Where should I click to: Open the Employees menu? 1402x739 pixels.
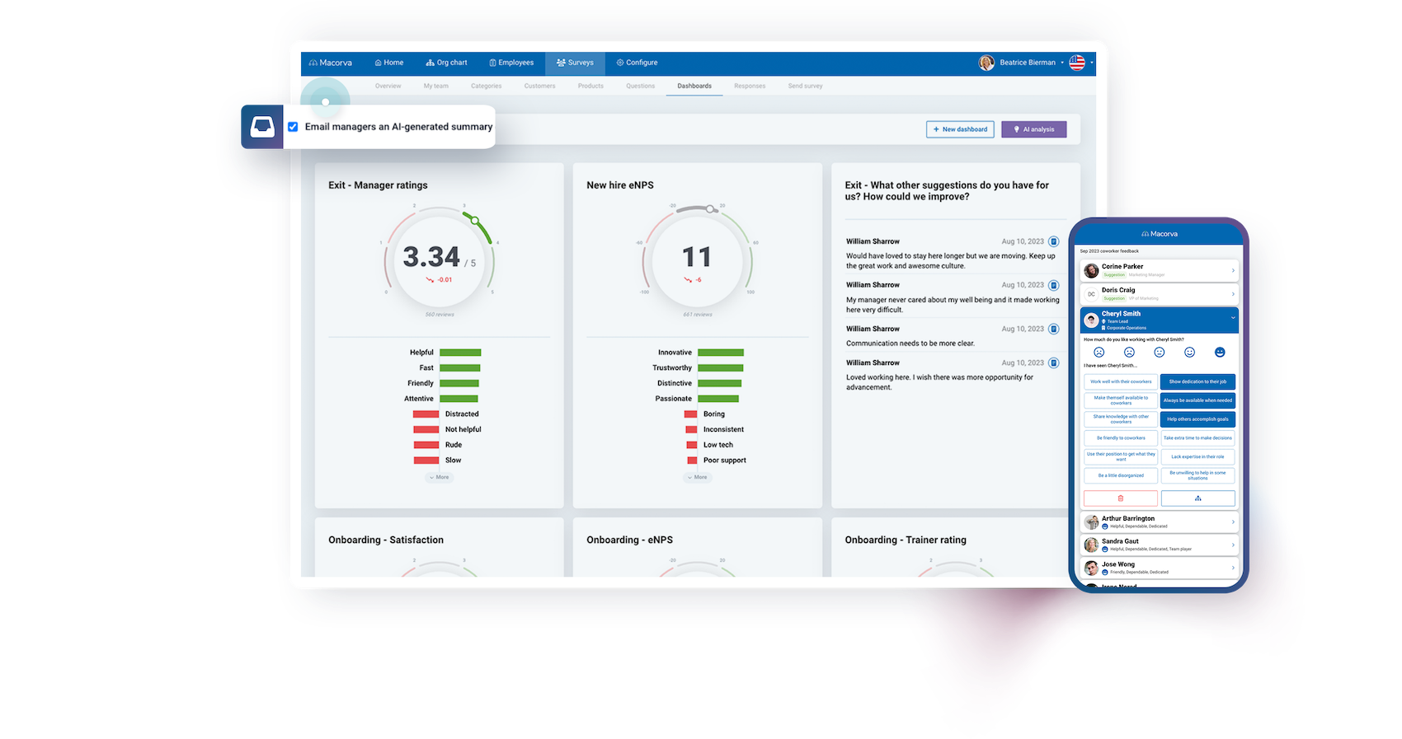coord(511,63)
